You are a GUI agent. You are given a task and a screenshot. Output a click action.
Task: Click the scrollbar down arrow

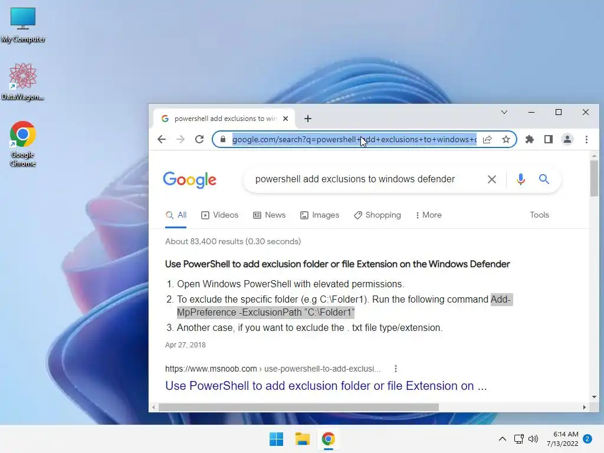point(594,397)
